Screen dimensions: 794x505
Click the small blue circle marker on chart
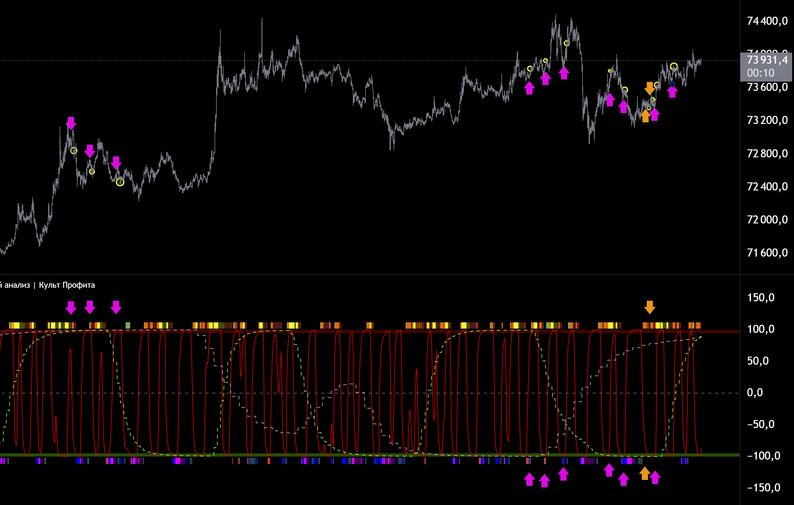tap(672, 84)
